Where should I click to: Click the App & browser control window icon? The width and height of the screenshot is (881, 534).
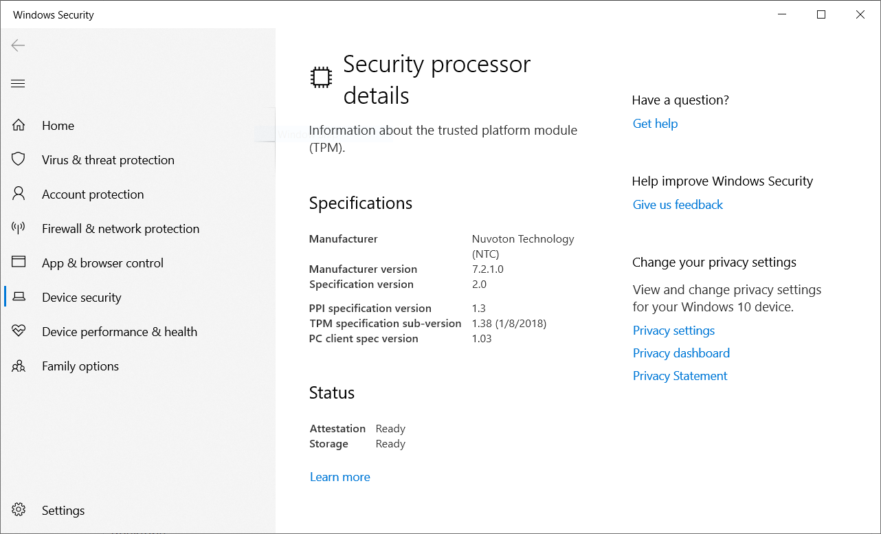19,263
